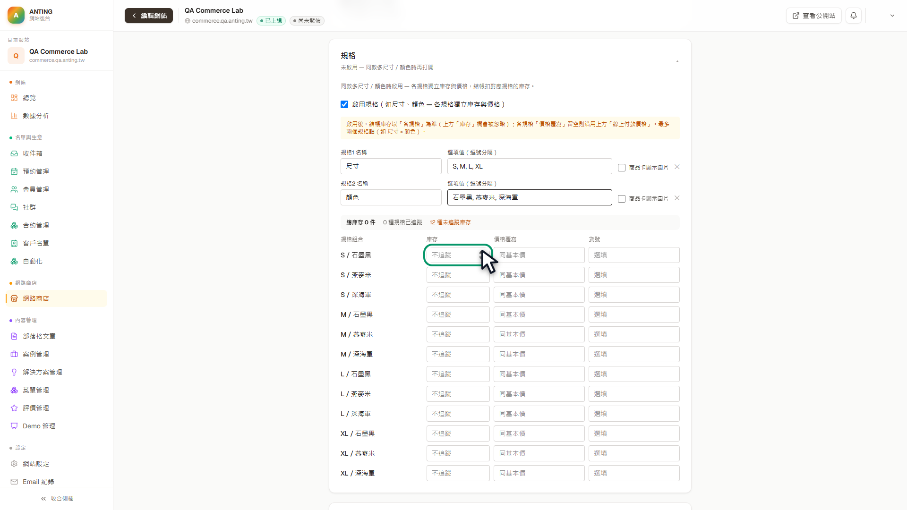Open 總覽 overview in sidebar
907x510 pixels.
(x=56, y=98)
